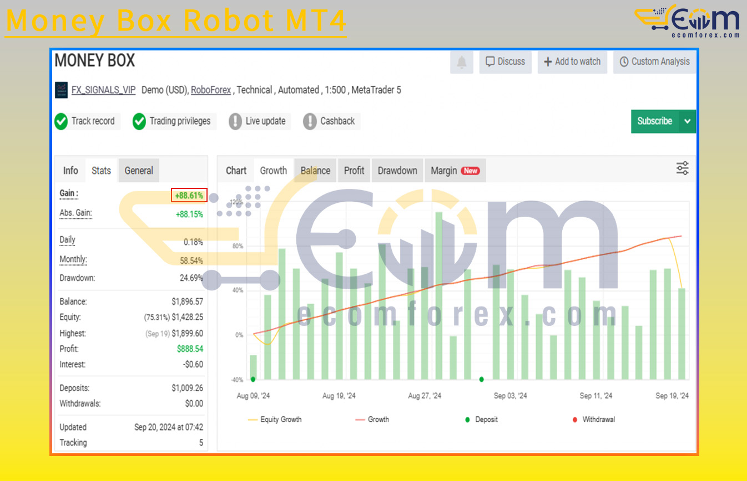The height and width of the screenshot is (481, 747).
Task: Open the Discuss button
Action: (505, 62)
